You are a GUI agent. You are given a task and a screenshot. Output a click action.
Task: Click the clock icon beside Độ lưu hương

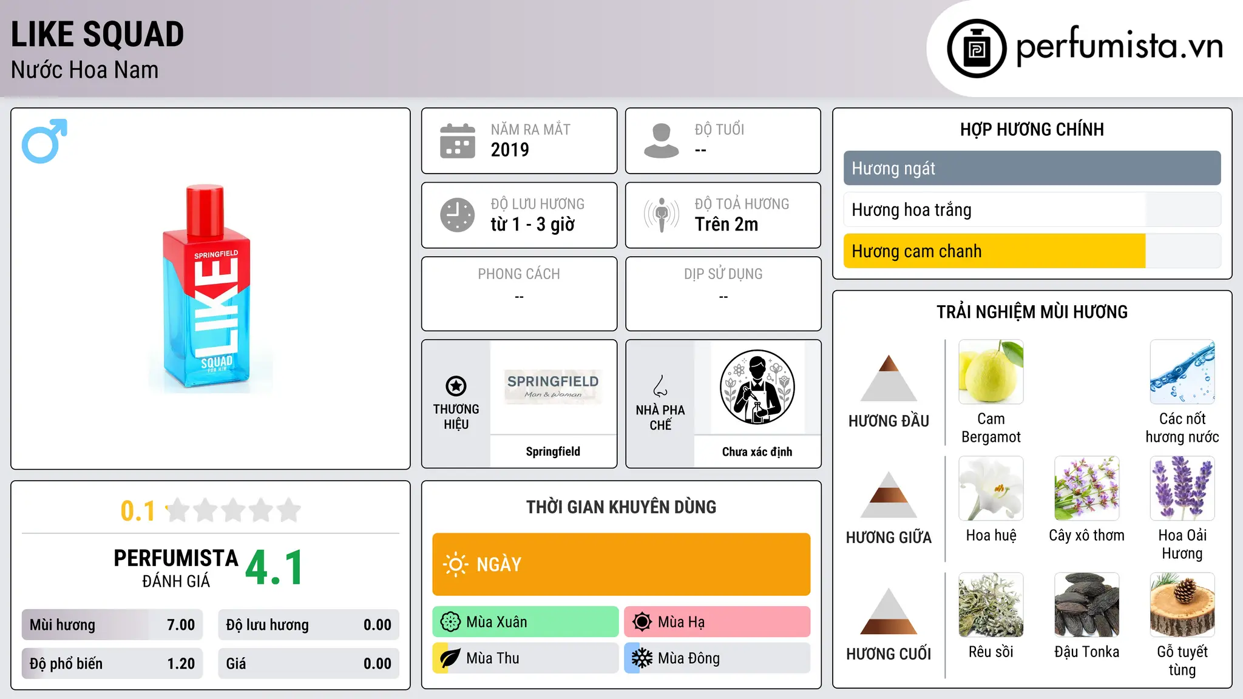coord(457,215)
